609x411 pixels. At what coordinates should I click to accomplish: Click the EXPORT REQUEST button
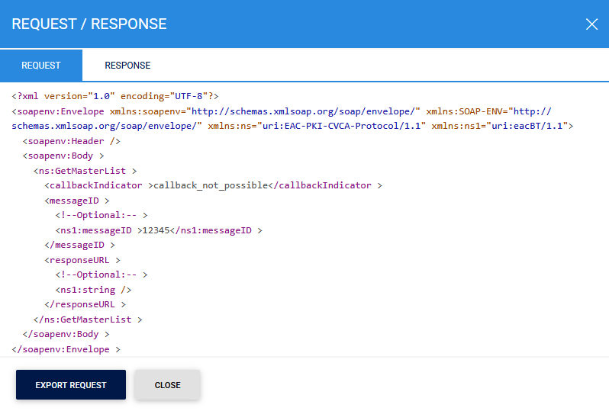point(71,384)
